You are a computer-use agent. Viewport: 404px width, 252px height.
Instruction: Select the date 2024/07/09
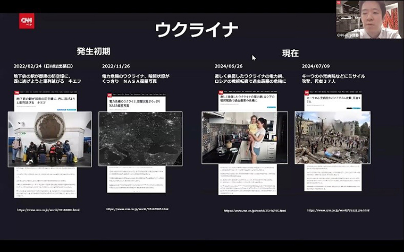coord(316,66)
